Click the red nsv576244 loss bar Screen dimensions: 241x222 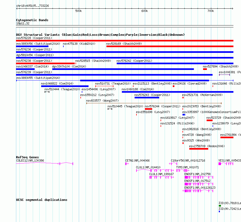[148, 109]
